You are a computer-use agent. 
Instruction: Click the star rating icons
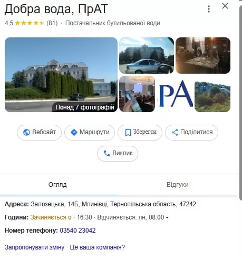coord(30,23)
